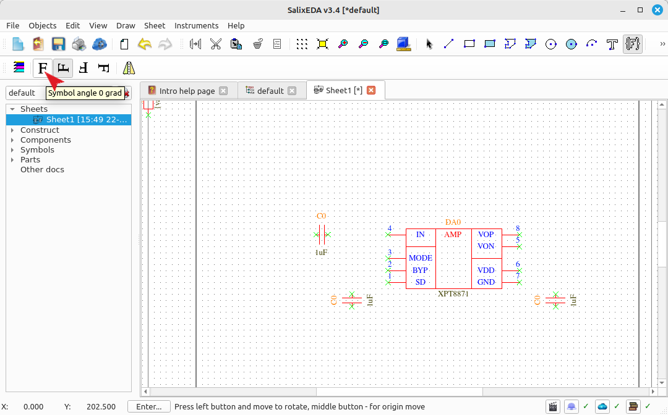The height and width of the screenshot is (415, 668).
Task: Expand toolbar overflow chevron
Action: coord(662,44)
